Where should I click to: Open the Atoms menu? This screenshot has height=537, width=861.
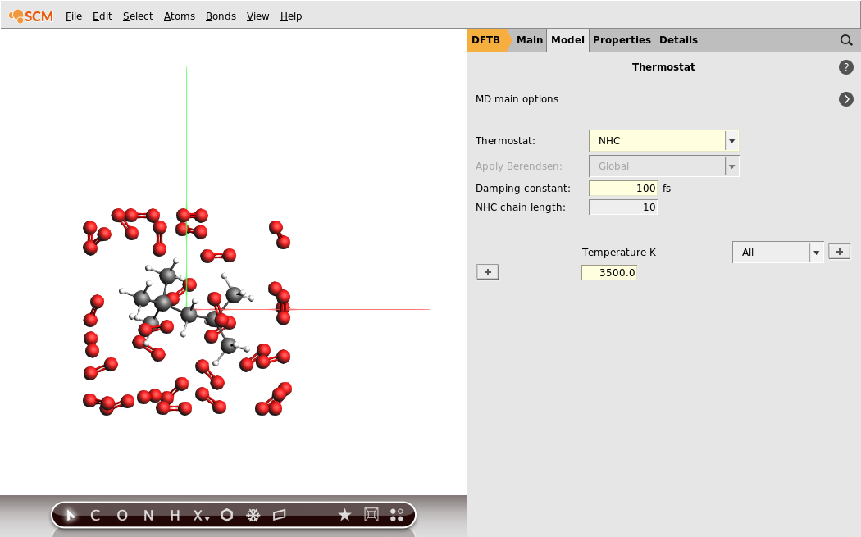tap(180, 16)
